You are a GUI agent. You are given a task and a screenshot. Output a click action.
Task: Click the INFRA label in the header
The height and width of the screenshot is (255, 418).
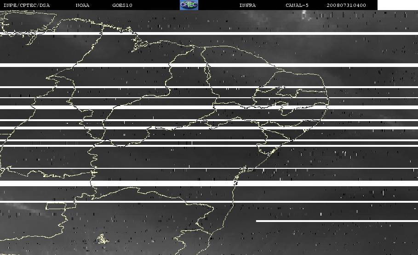247,6
